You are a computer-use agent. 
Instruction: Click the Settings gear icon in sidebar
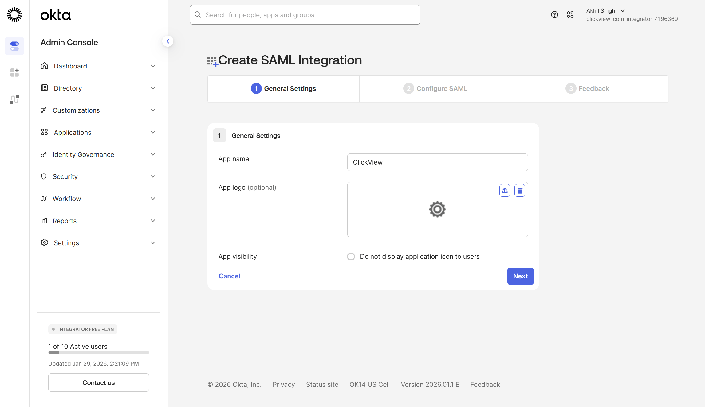[x=44, y=242]
